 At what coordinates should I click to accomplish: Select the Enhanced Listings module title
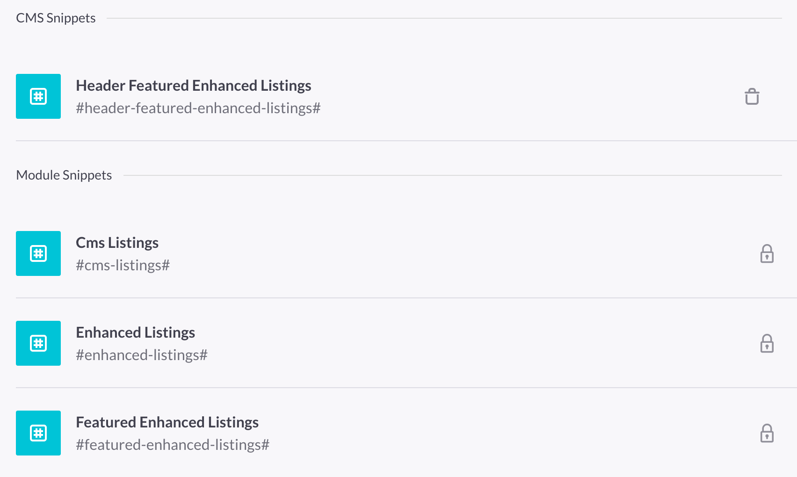pos(135,332)
